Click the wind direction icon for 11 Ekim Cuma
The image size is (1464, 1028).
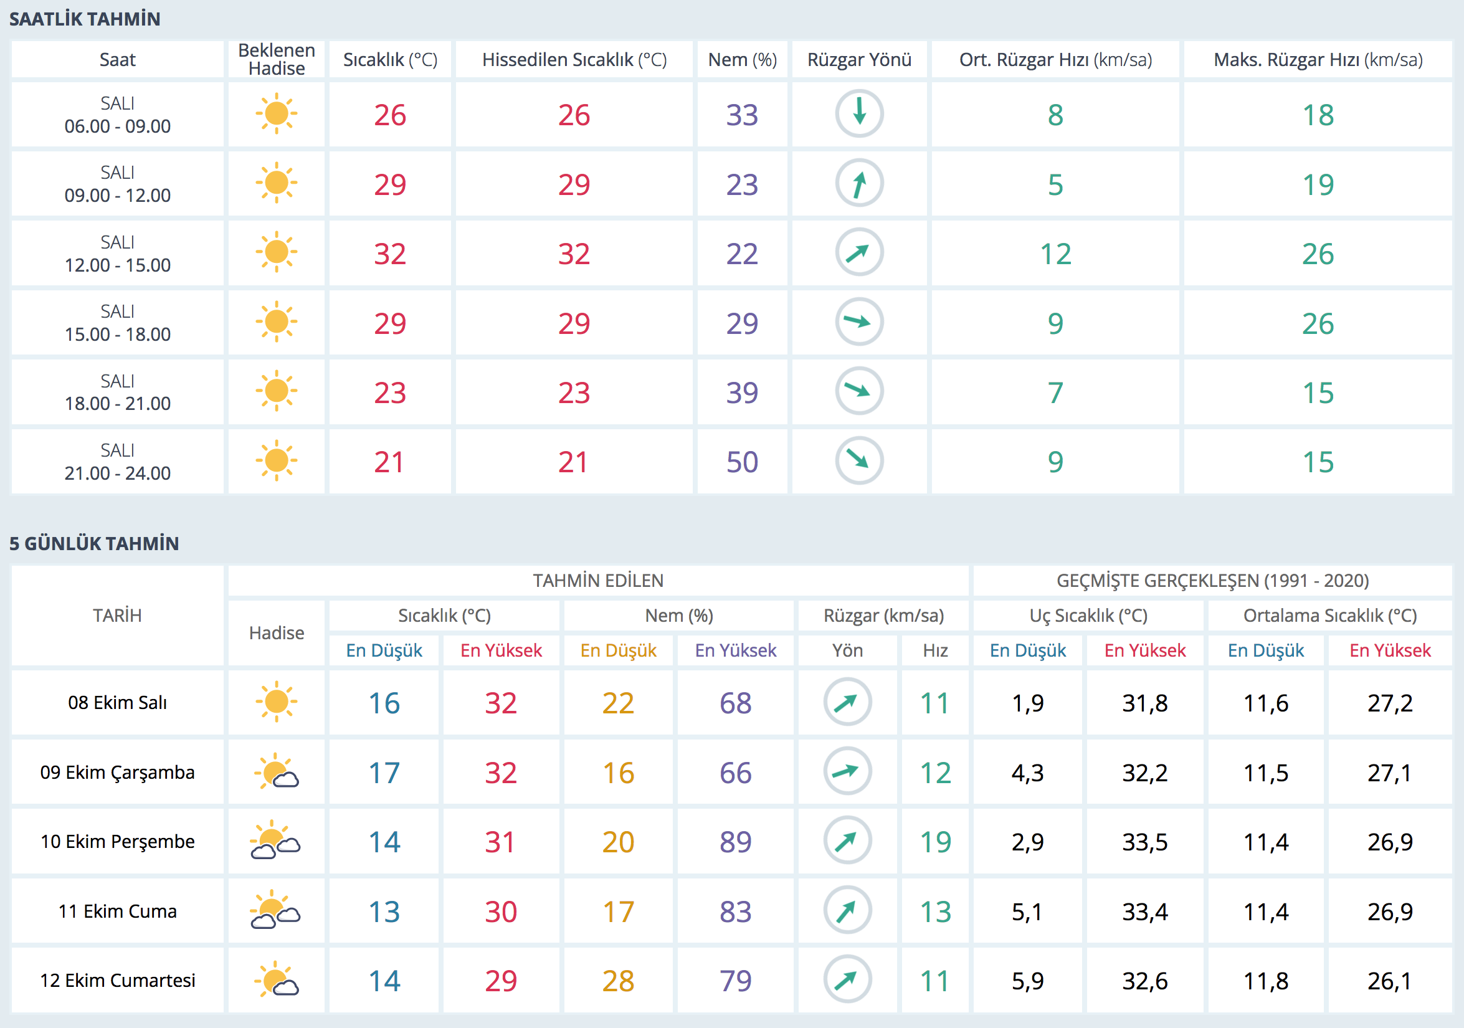tap(847, 911)
